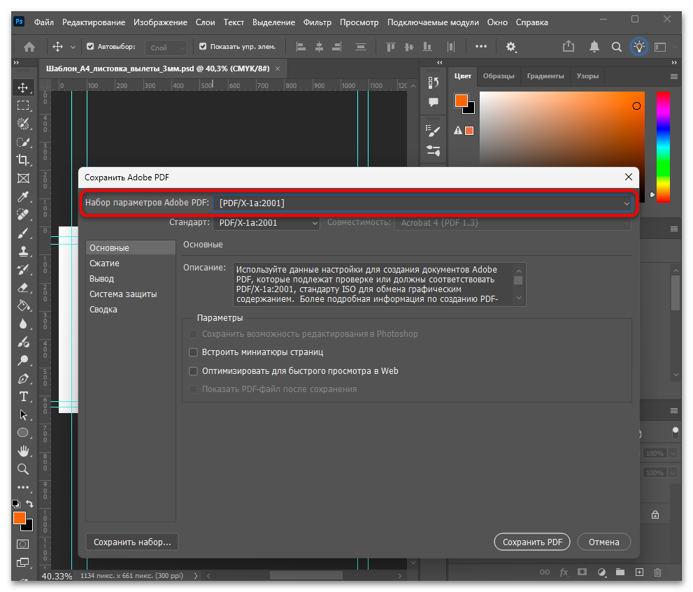Select Сжатие section in PDF dialog
Image resolution: width=693 pixels, height=592 pixels.
click(131, 263)
